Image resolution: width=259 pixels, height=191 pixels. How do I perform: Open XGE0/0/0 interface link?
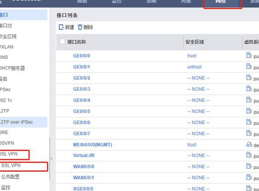83,188
